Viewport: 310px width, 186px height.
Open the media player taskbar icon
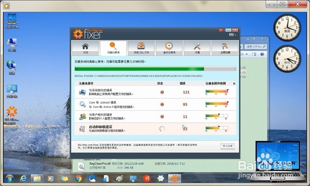pyautogui.click(x=50, y=179)
